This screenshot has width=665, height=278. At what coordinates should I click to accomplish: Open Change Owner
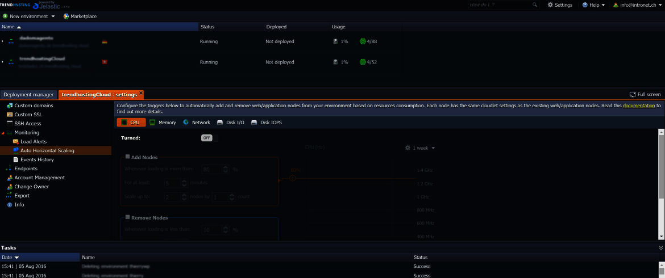(x=31, y=187)
